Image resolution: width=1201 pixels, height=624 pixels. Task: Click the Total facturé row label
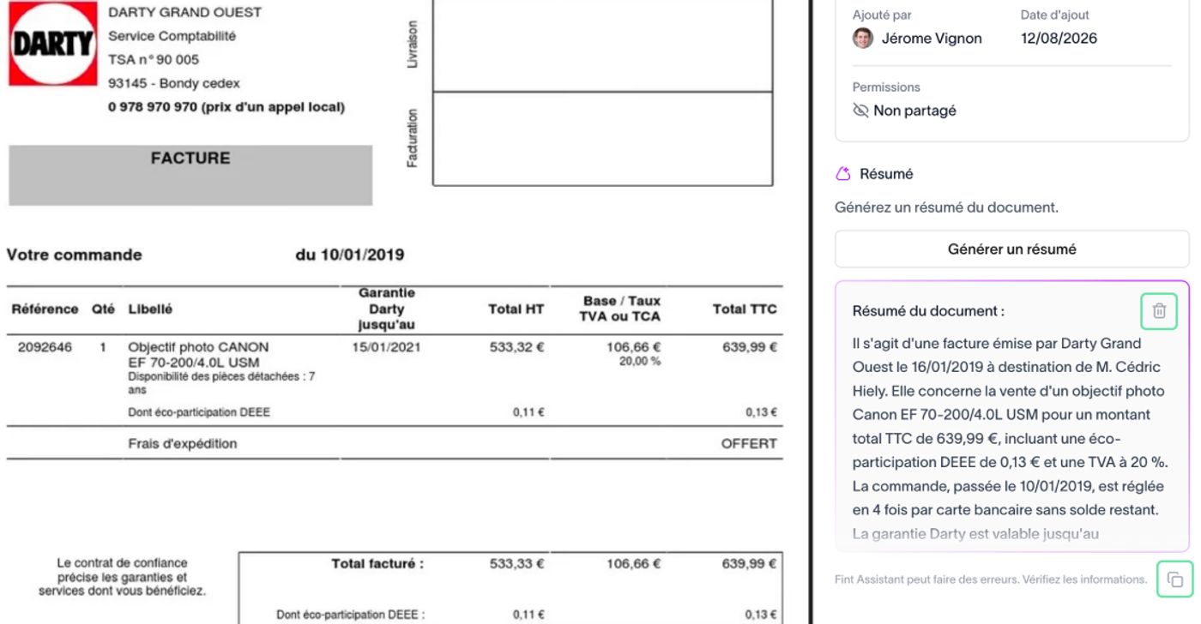377,564
